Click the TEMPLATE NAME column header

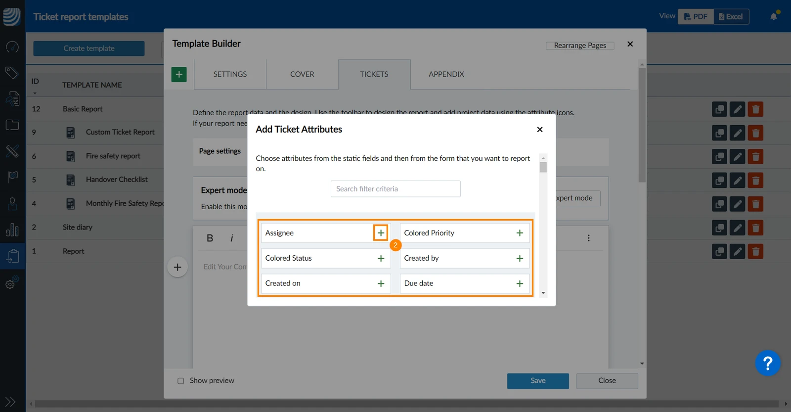(92, 85)
